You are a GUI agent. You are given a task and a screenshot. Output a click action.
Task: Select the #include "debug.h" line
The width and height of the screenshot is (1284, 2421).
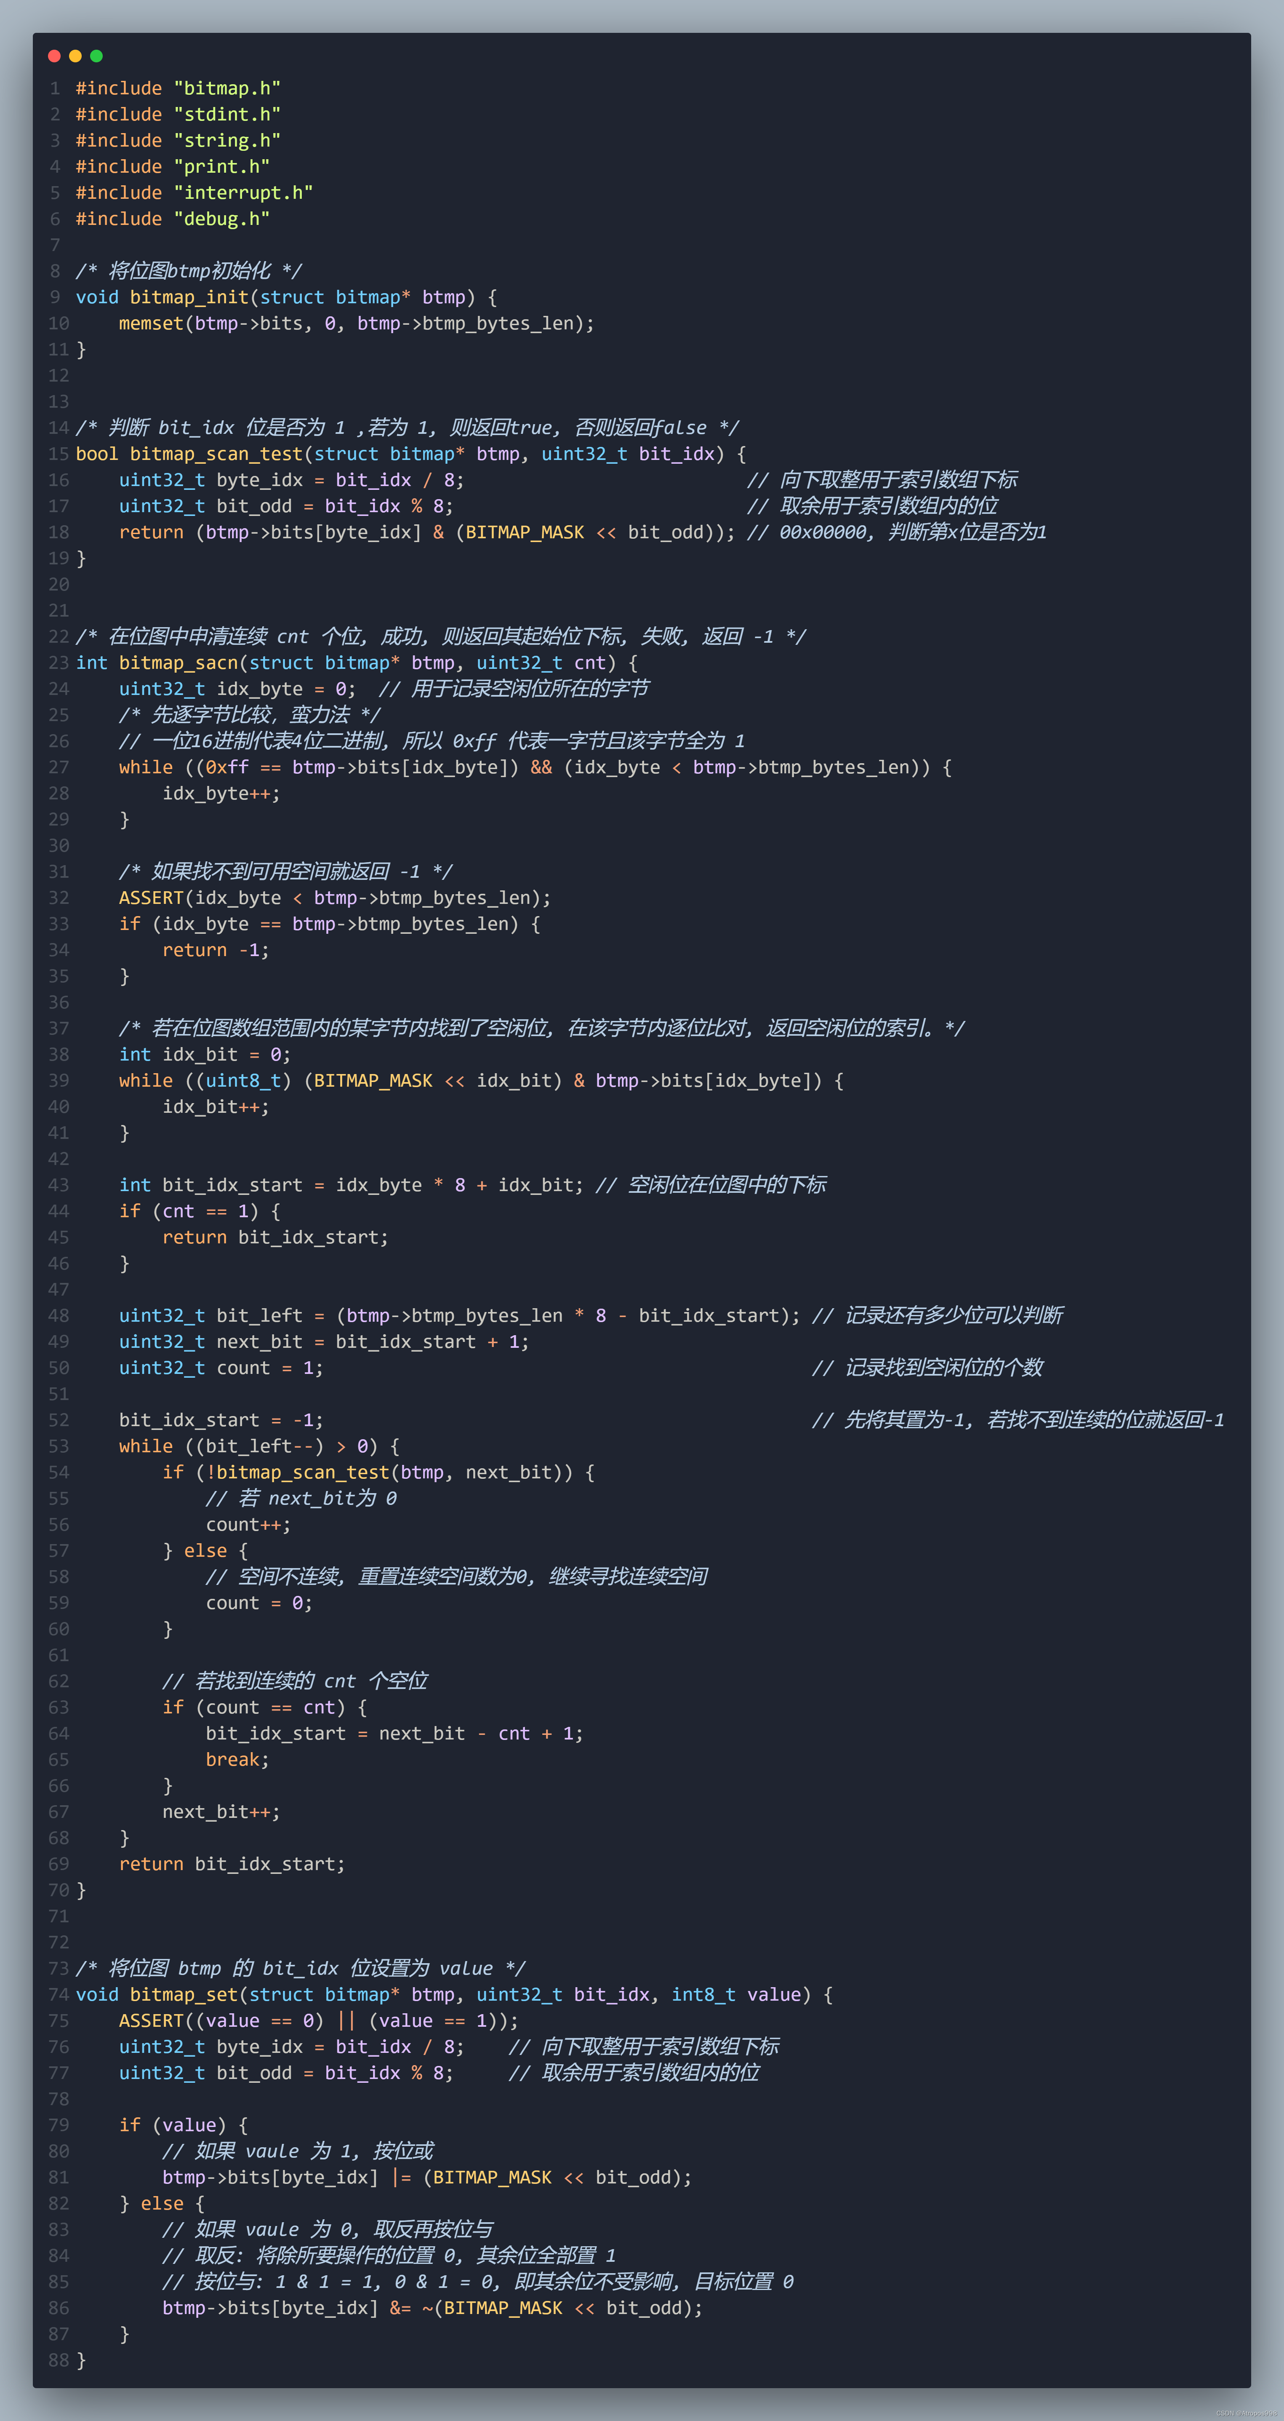tap(173, 219)
